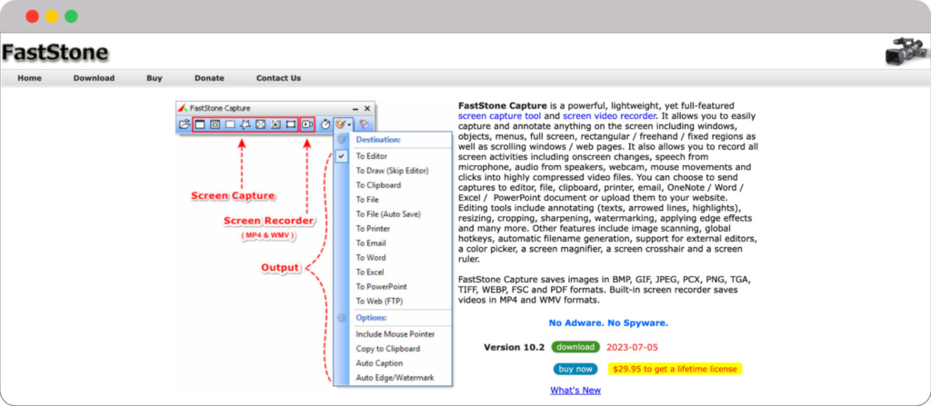Enable the Include Mouse Pointer option
Screen dimensions: 931x406
click(x=395, y=334)
